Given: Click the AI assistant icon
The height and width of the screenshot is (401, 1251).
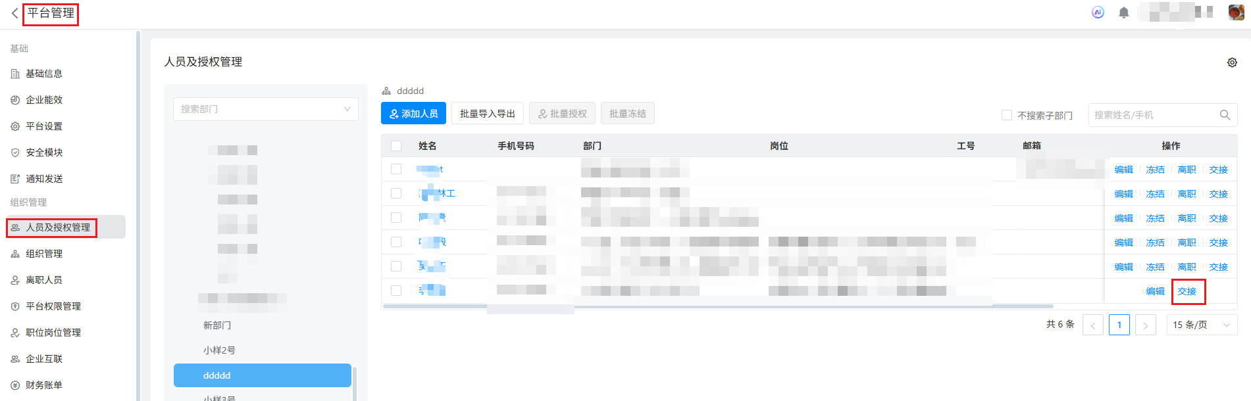Looking at the screenshot, I should pyautogui.click(x=1098, y=12).
